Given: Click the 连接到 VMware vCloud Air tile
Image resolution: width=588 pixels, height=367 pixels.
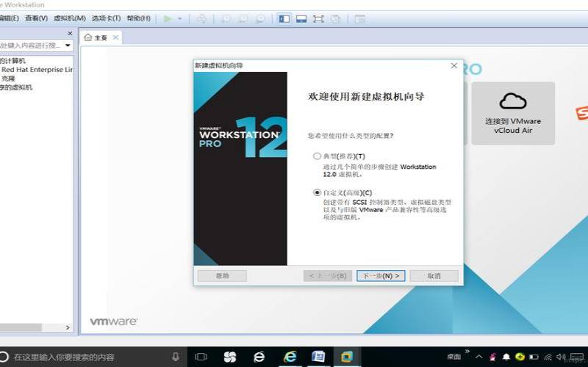Looking at the screenshot, I should pyautogui.click(x=513, y=114).
